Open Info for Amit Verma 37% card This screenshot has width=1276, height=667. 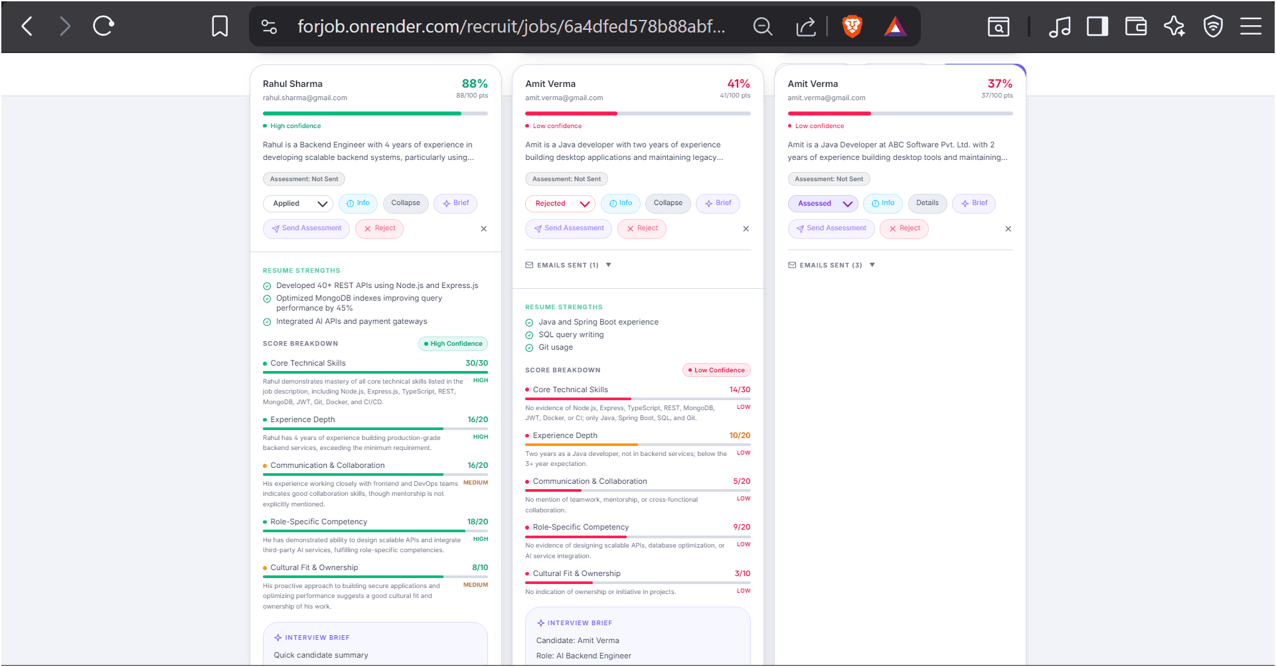click(883, 203)
